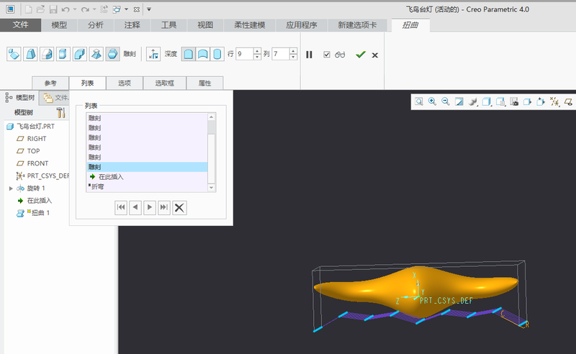Switch to the 模型 ribbon tab
This screenshot has height=354, width=576.
59,25
